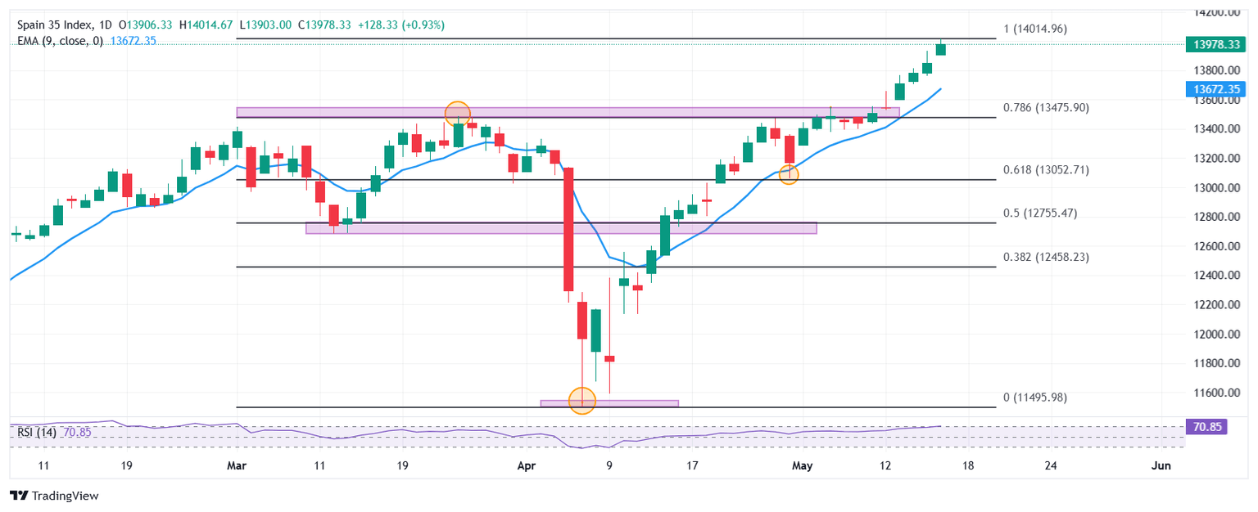Click the Jun date on the time axis
This screenshot has width=1258, height=512.
point(1161,465)
